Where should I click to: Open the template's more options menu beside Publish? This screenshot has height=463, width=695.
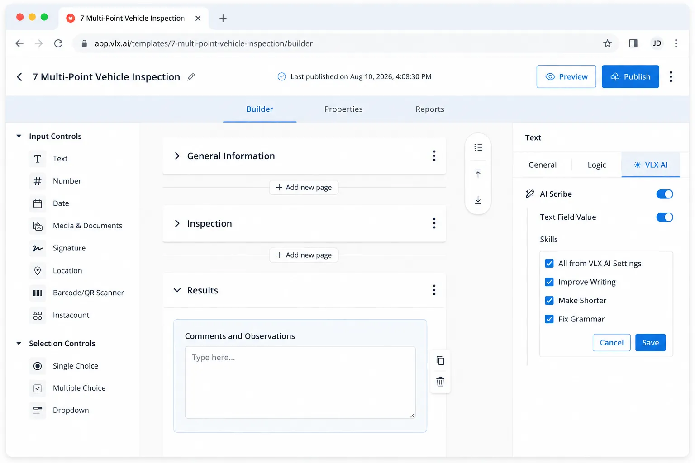tap(671, 77)
